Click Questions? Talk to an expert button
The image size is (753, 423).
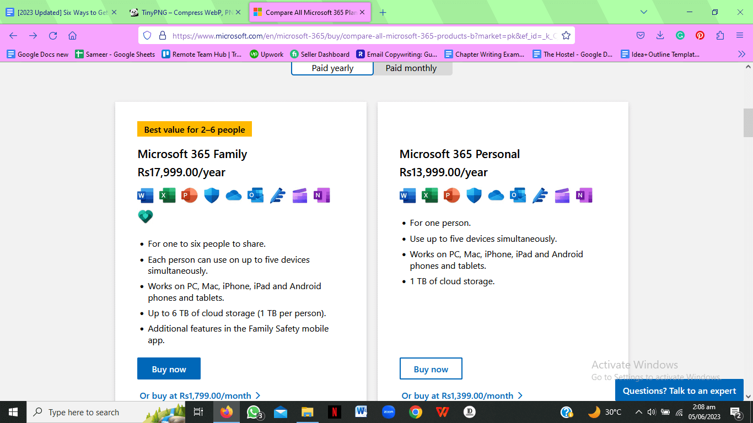click(x=679, y=391)
